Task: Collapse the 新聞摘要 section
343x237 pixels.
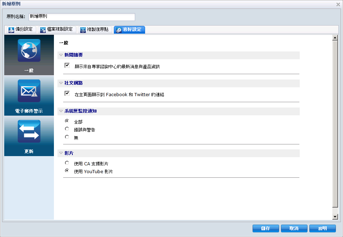Action: [61, 55]
